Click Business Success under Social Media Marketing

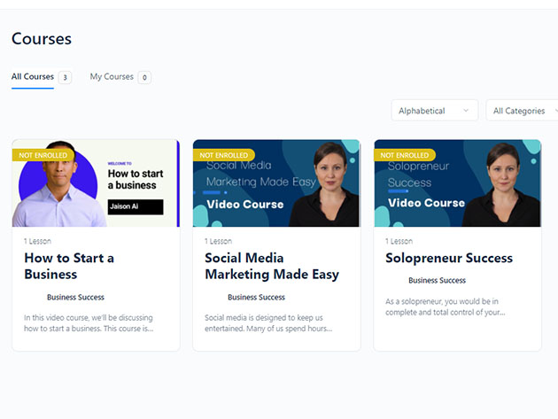256,298
